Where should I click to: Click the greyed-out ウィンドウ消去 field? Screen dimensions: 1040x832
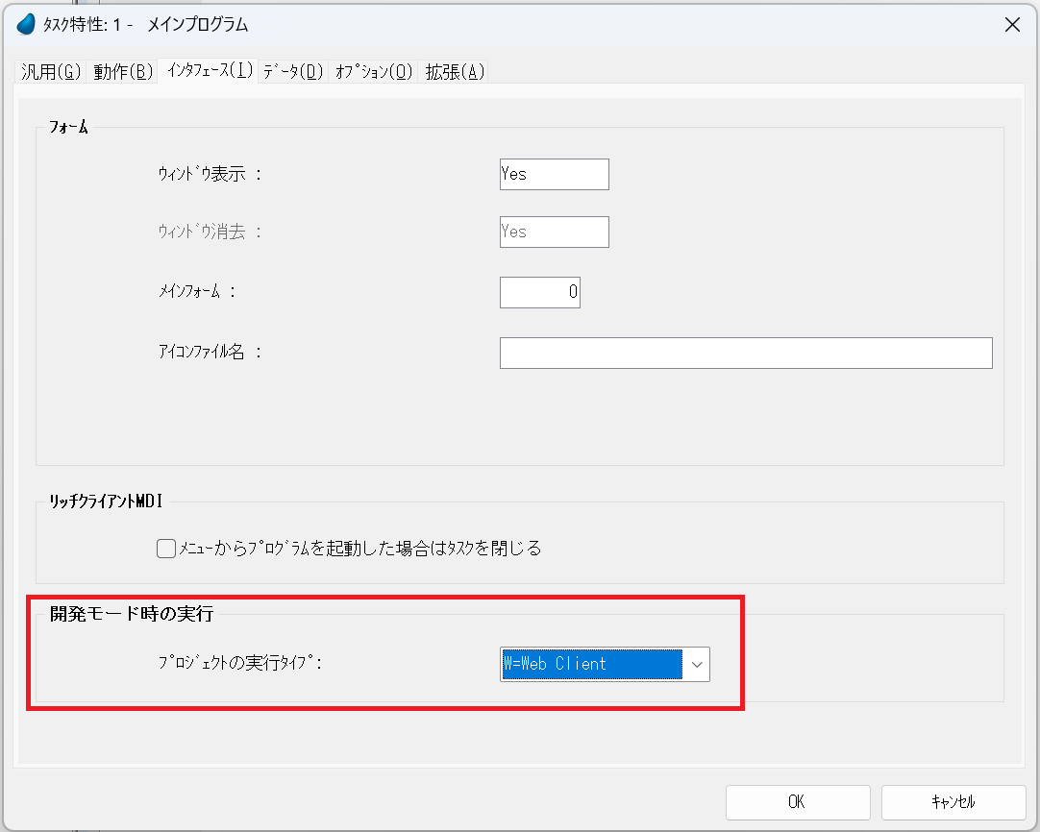[554, 232]
